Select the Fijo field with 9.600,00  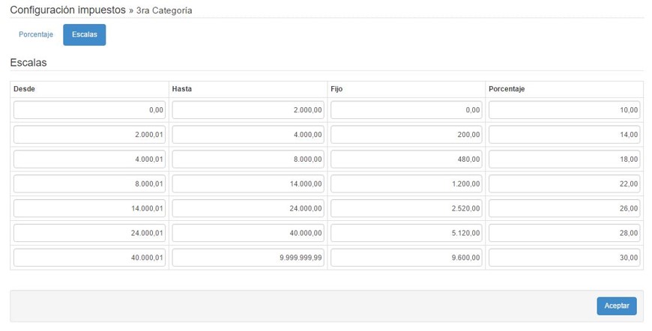[x=406, y=258]
